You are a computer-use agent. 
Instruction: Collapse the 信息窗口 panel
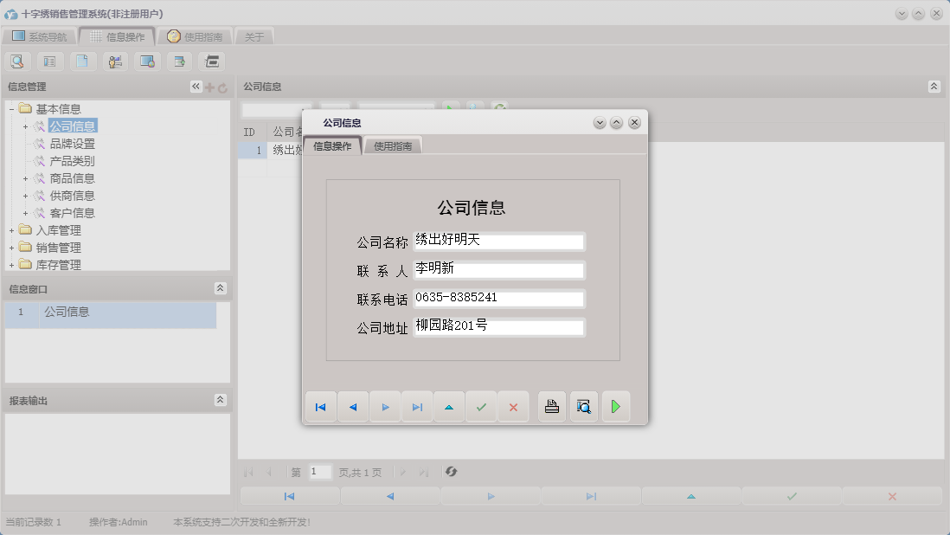pos(221,288)
